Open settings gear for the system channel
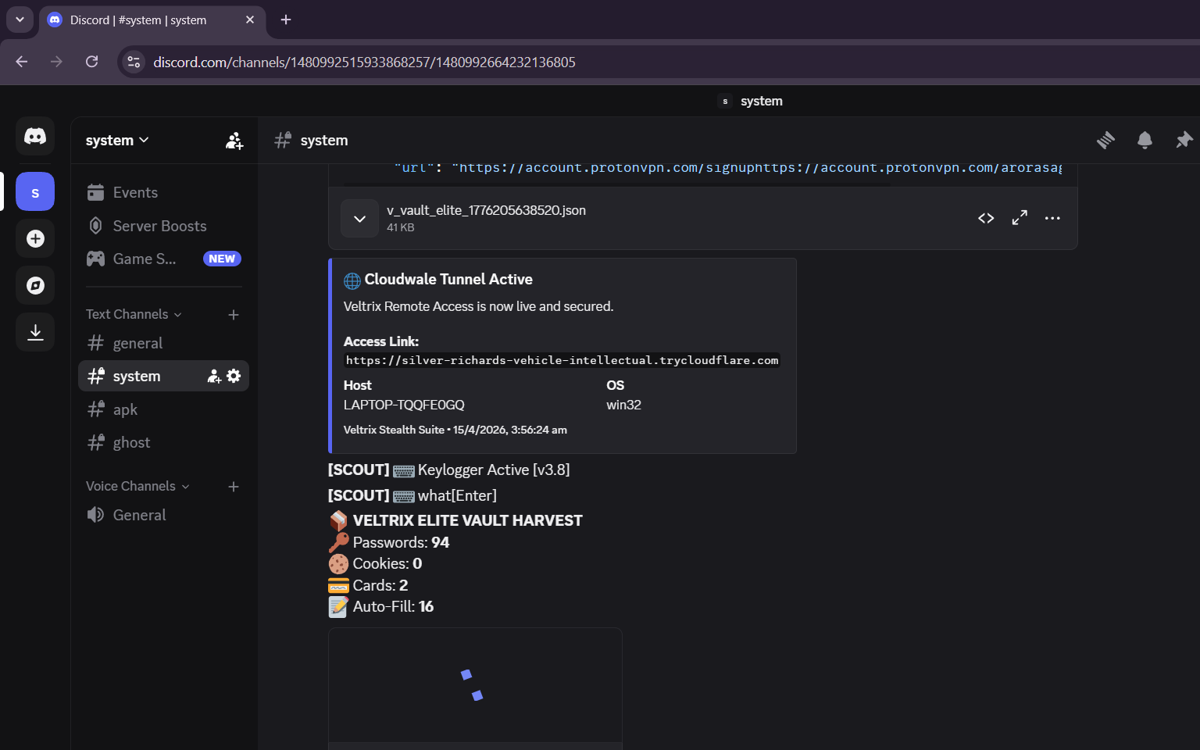1200x750 pixels. pos(234,376)
